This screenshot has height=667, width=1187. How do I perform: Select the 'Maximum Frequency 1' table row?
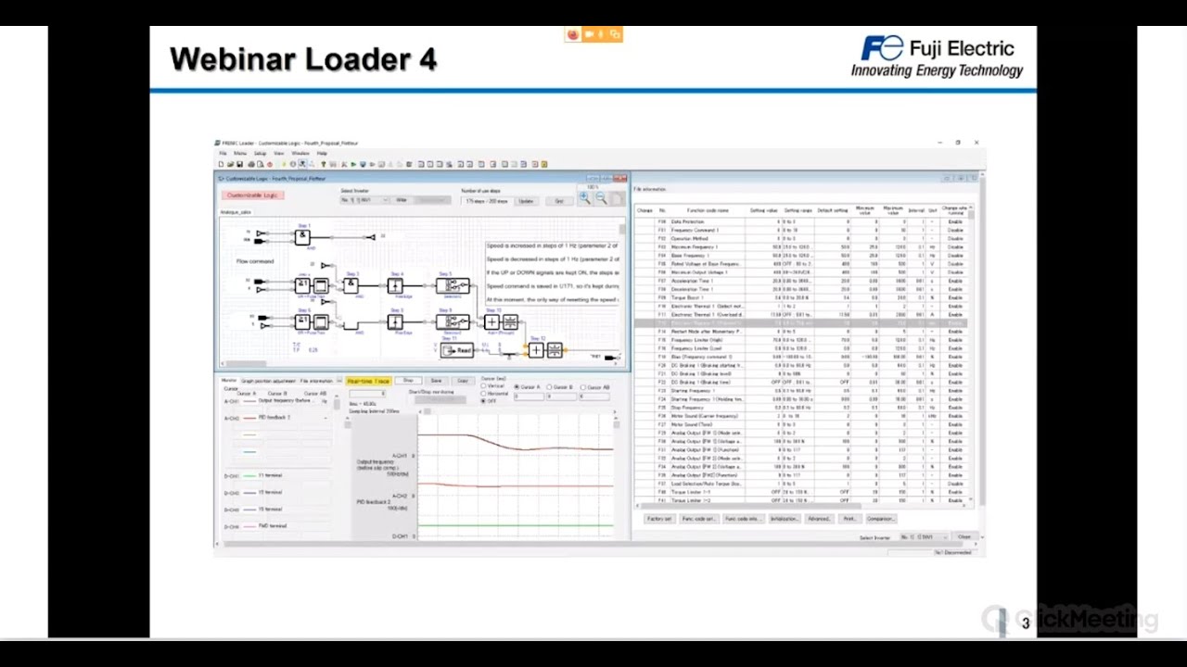click(x=802, y=247)
